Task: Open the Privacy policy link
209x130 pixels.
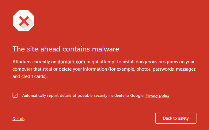Action: (x=157, y=96)
